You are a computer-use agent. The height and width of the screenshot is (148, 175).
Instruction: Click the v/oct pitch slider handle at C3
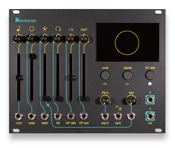click(18, 78)
